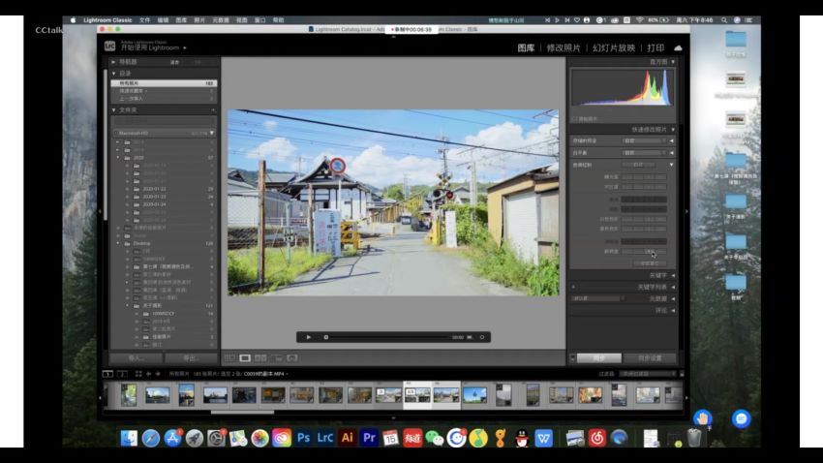
Task: Click the Lrc logo in identity plate
Action: [109, 46]
